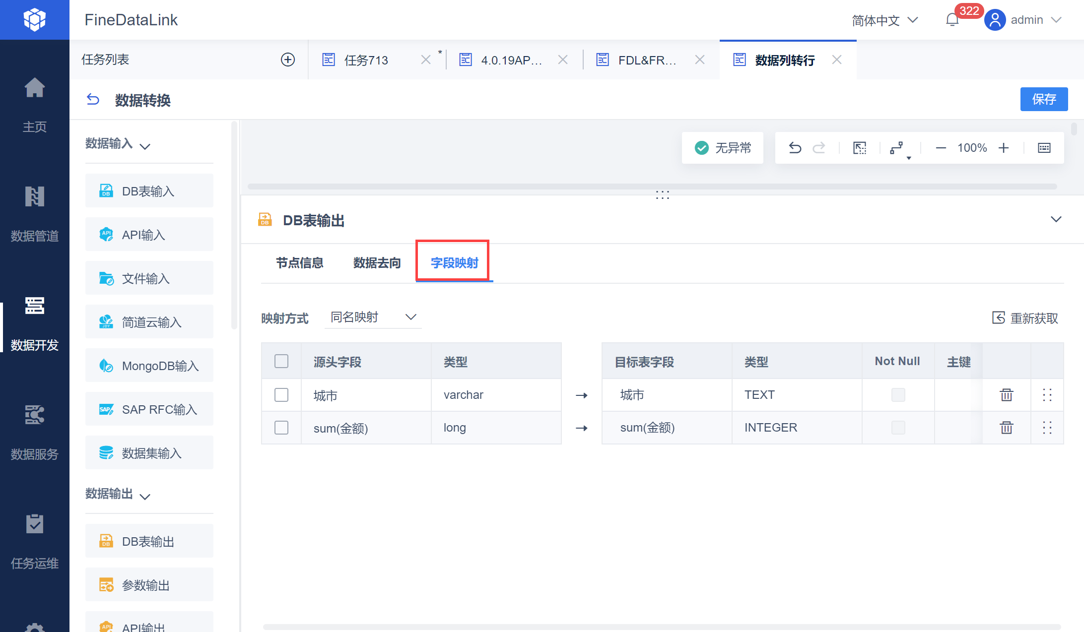The height and width of the screenshot is (632, 1084).
Task: Open the 任务713 tab
Action: click(x=366, y=60)
